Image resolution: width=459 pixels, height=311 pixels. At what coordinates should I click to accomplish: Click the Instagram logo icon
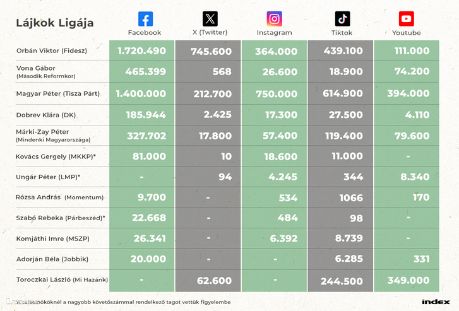(x=274, y=19)
